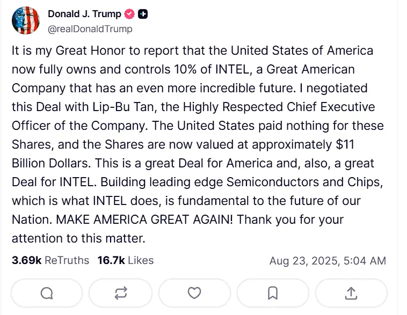Click the $11 Billion Dollars sentence

[x=183, y=153]
